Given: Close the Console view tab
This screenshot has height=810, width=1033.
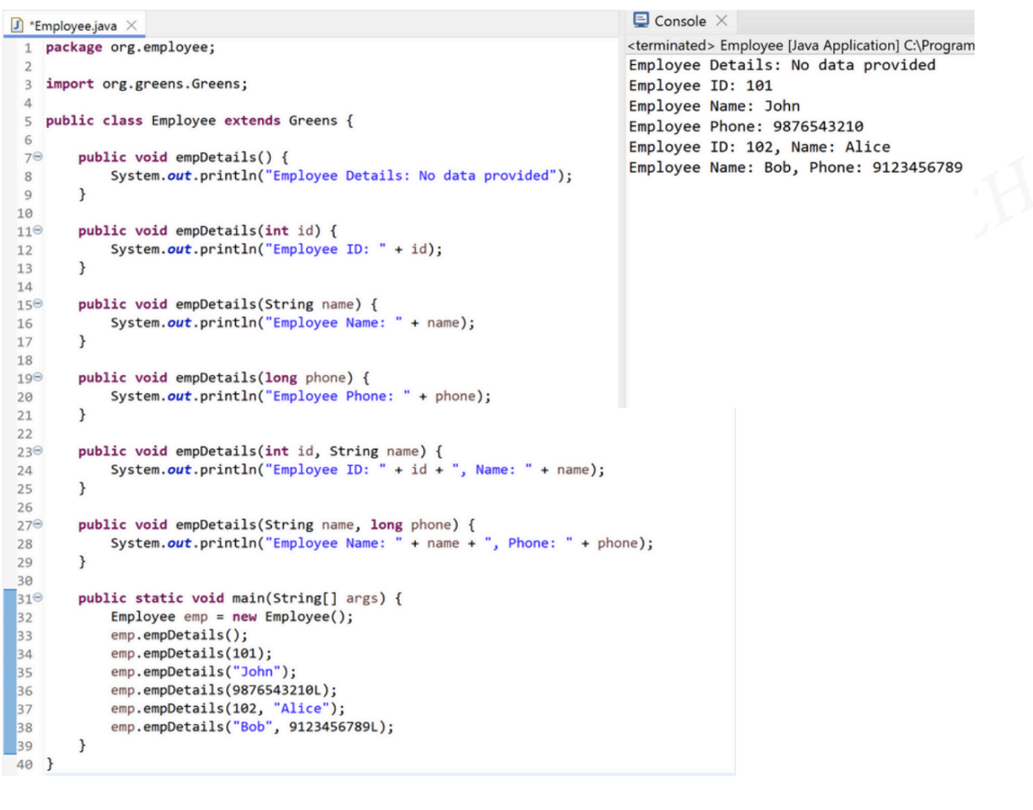Looking at the screenshot, I should (721, 21).
